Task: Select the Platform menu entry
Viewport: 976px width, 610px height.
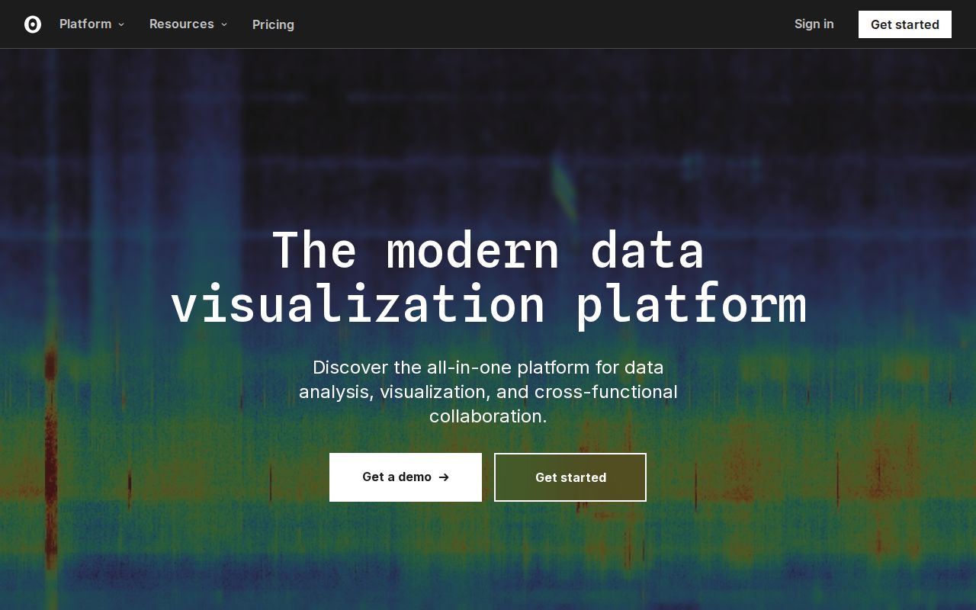Action: coord(85,24)
